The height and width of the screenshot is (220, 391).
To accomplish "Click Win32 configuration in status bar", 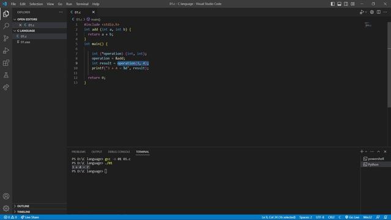I will (368, 218).
